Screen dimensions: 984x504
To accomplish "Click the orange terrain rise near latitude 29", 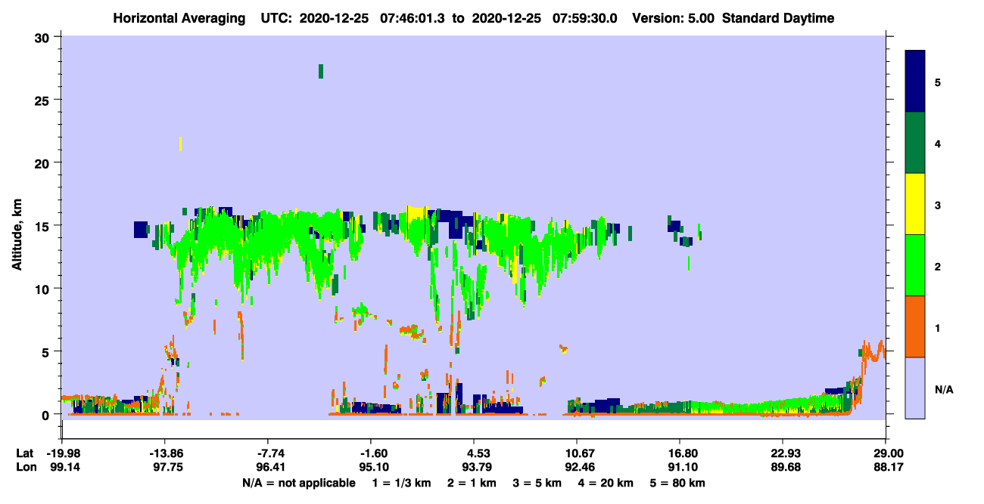I will 872,352.
